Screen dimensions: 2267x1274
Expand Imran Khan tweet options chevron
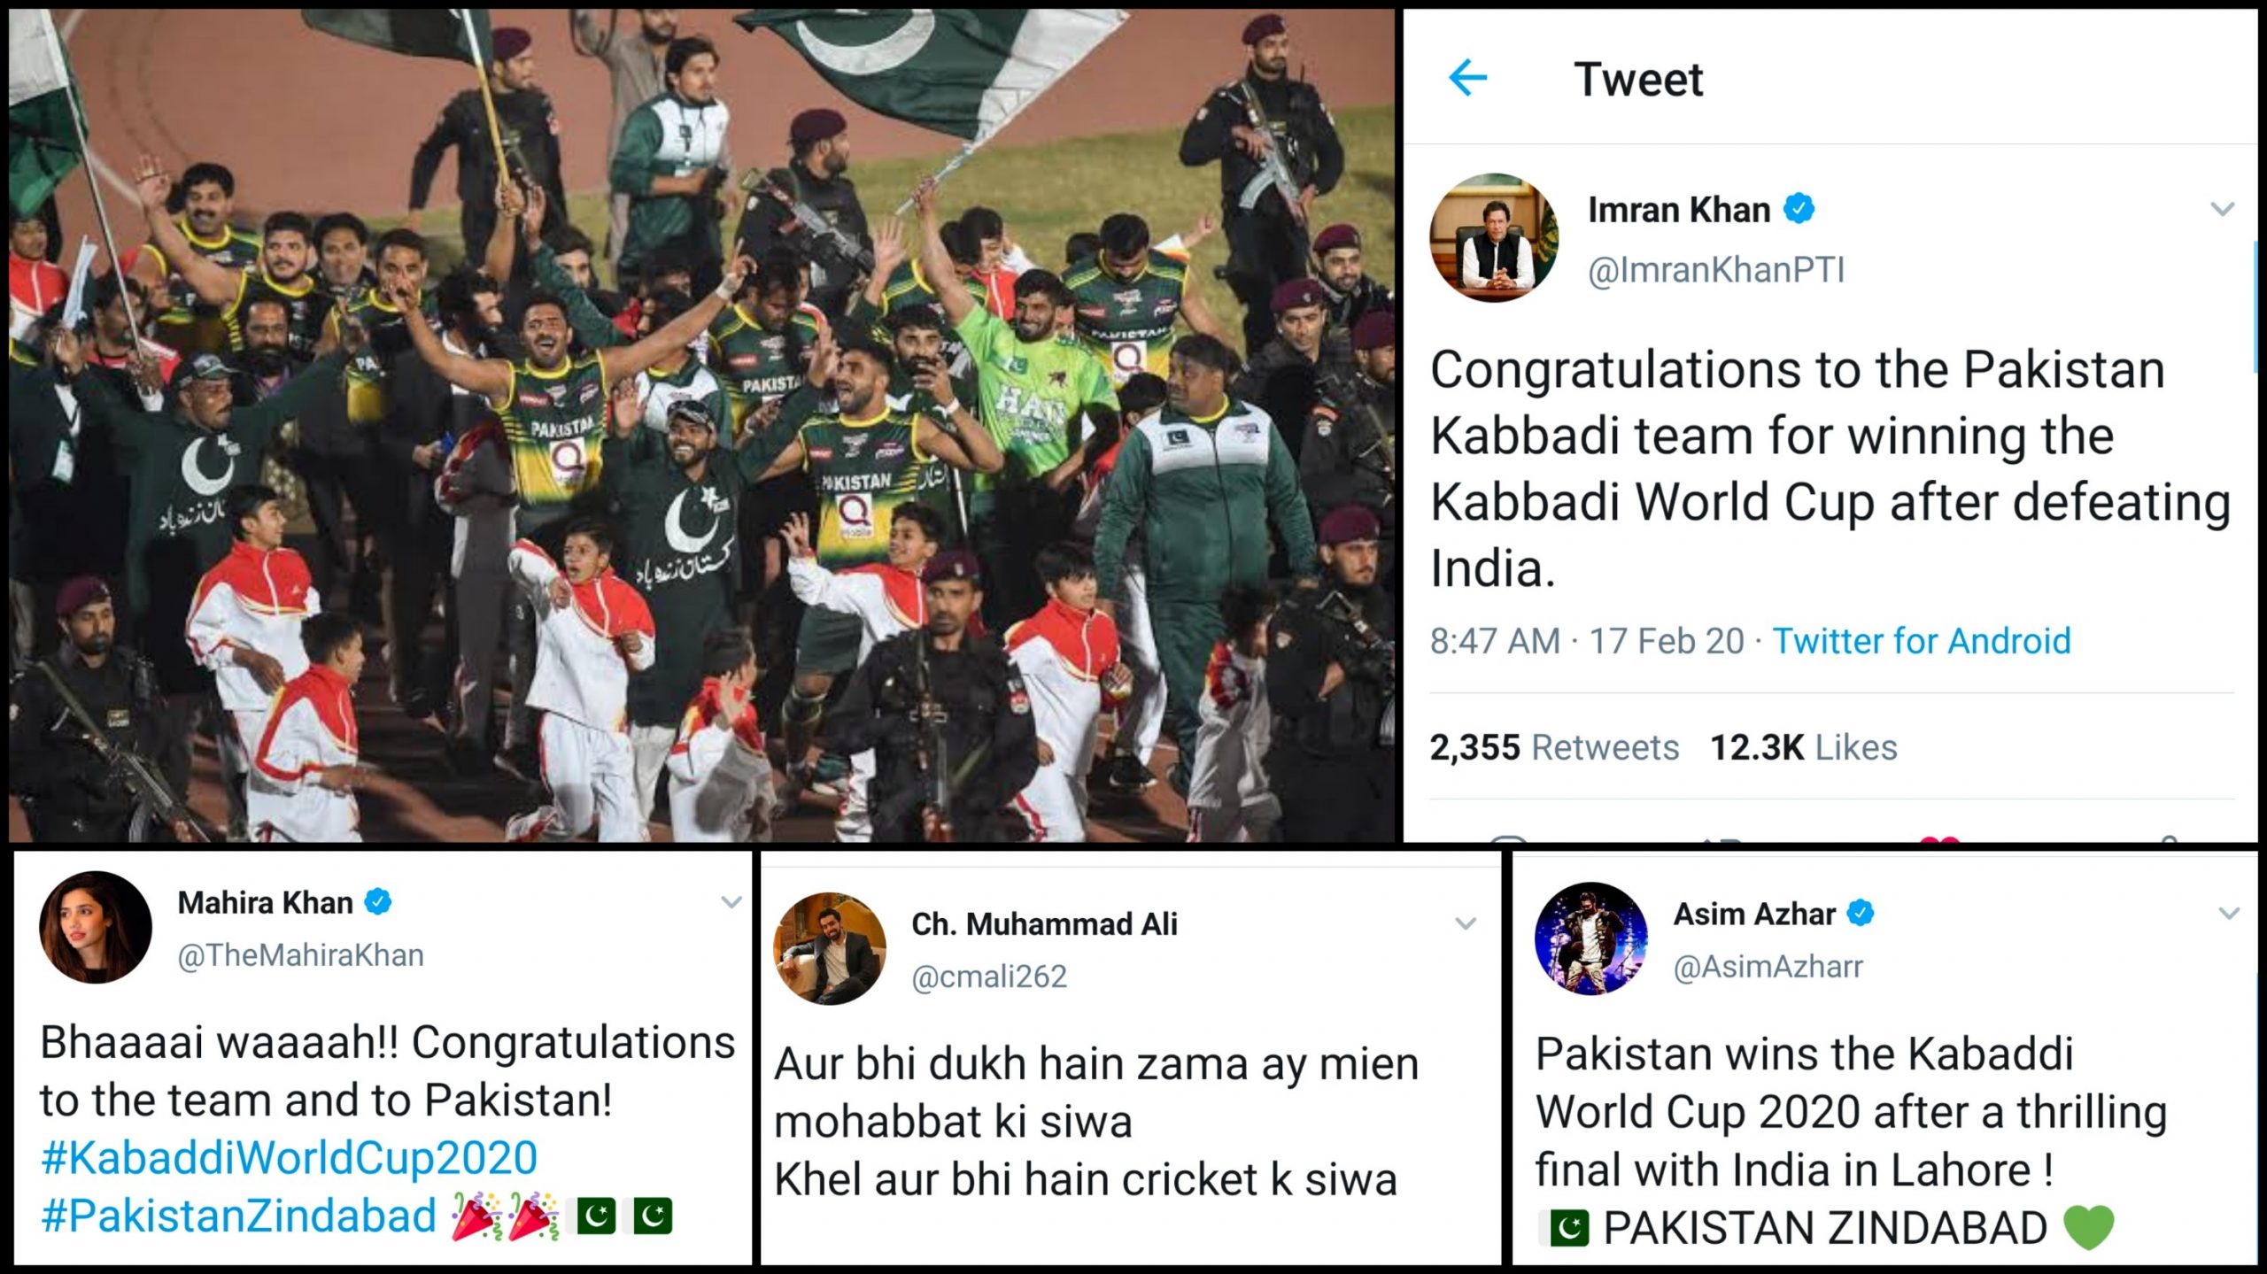[x=2223, y=210]
